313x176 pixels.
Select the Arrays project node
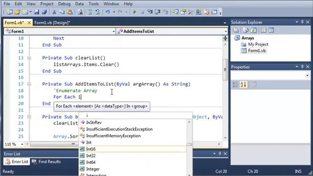click(247, 38)
